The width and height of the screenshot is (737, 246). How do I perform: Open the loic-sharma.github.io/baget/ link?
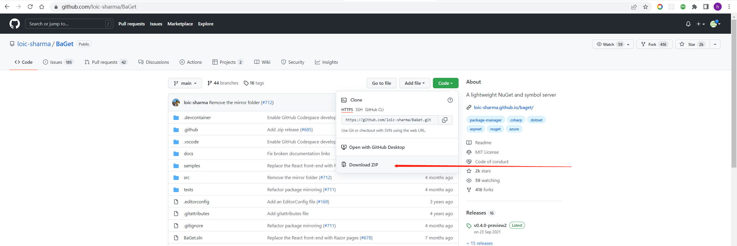point(504,107)
